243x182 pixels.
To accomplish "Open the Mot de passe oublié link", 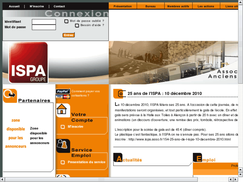I will coord(87,21).
